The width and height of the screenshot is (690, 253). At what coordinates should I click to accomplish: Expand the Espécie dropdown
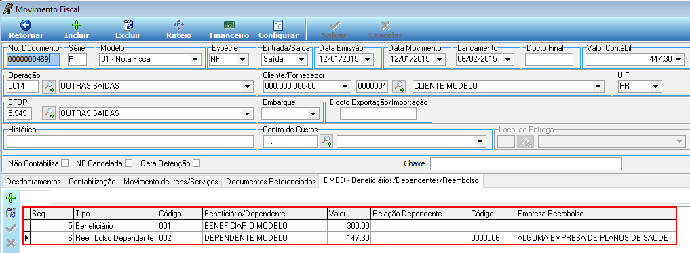click(242, 60)
